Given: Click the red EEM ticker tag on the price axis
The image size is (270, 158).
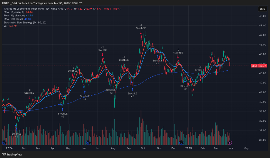Looking at the screenshot, I should pyautogui.click(x=254, y=66).
